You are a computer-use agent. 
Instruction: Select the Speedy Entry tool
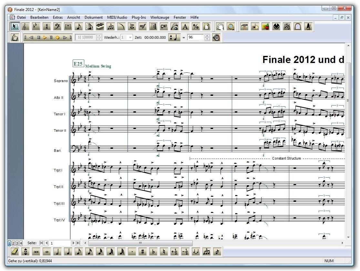[x=89, y=26]
